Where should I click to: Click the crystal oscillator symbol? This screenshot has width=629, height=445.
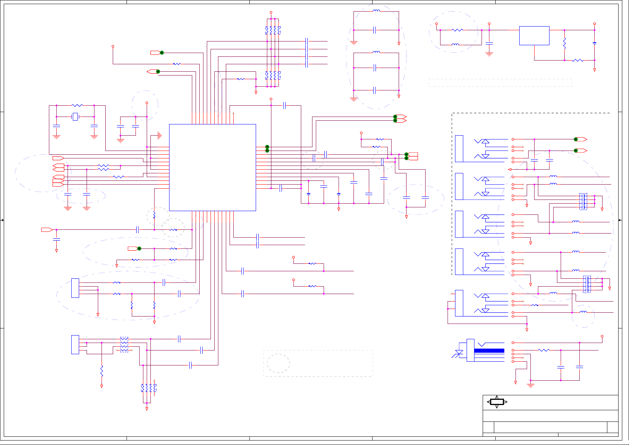[75, 117]
